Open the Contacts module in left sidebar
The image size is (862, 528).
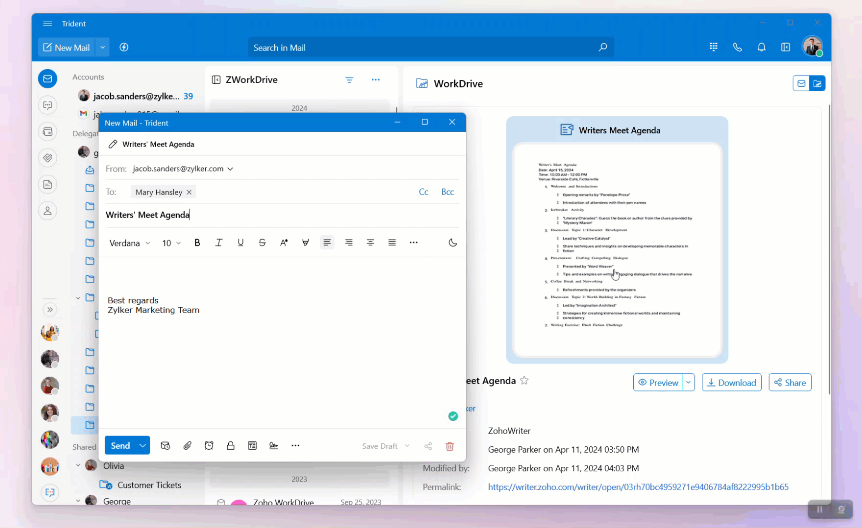48,211
